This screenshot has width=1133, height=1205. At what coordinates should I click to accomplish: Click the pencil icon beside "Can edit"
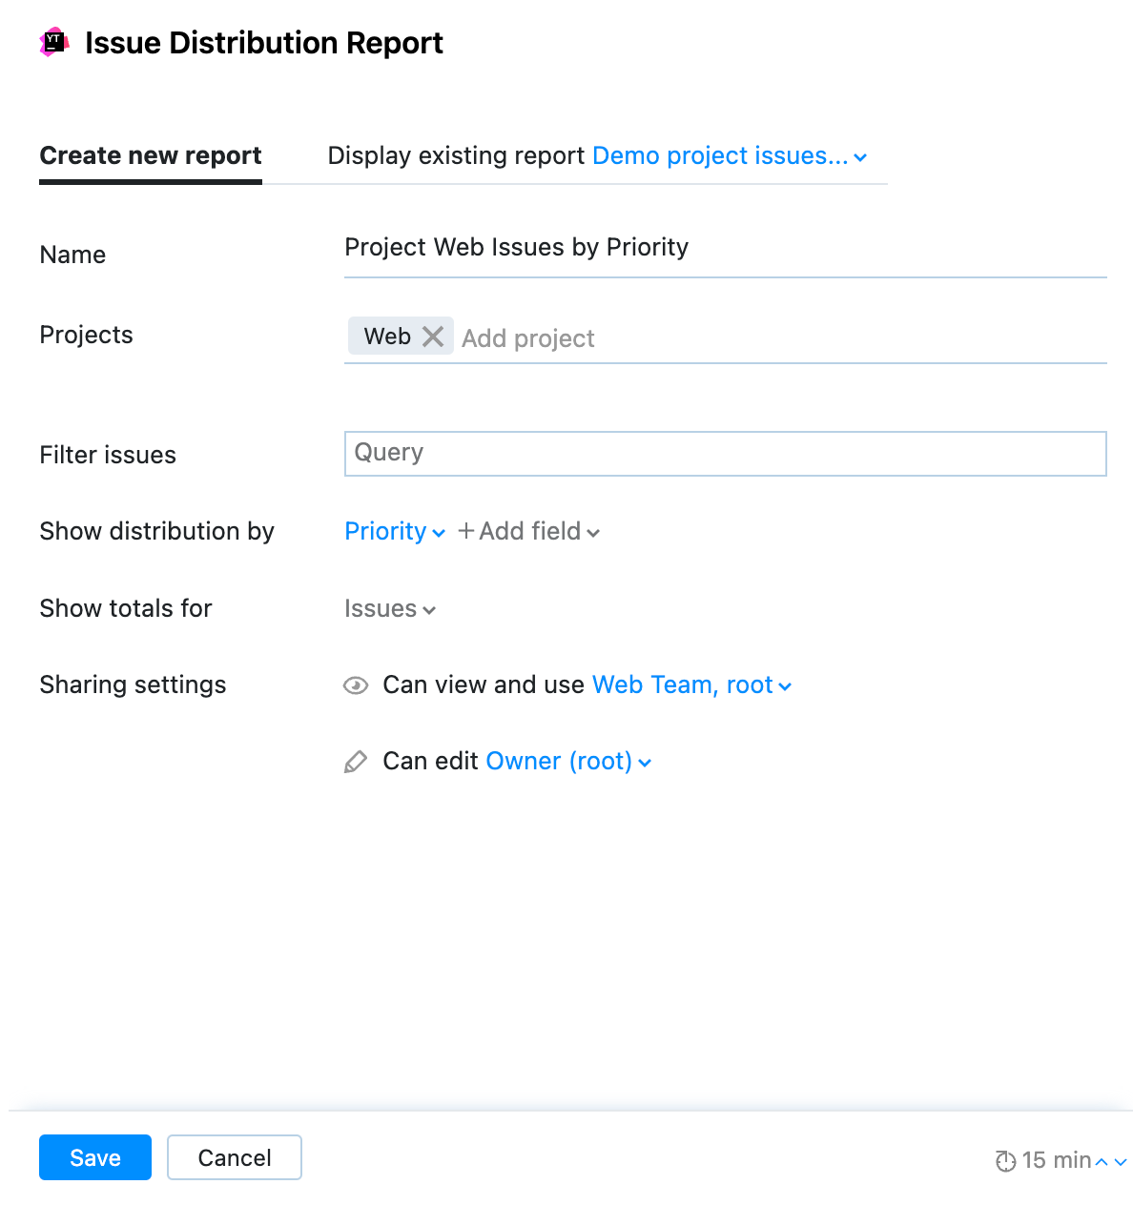pos(355,761)
